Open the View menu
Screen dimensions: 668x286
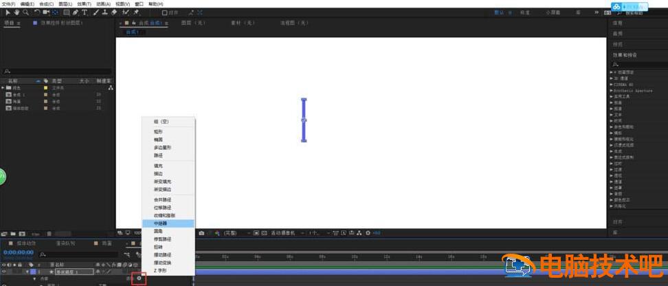[123, 4]
